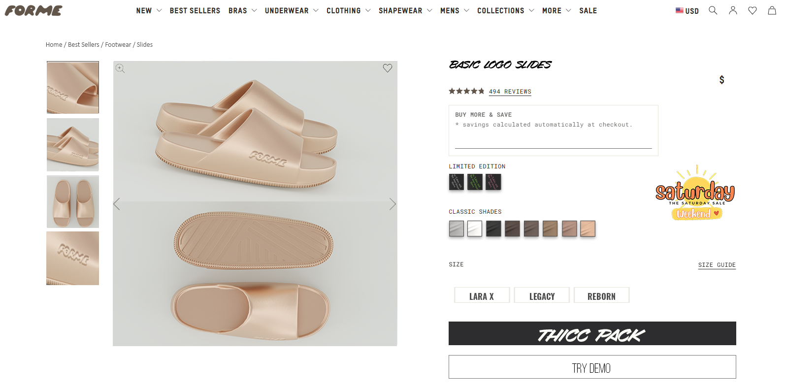Select the LEGACY size option

[x=542, y=295]
